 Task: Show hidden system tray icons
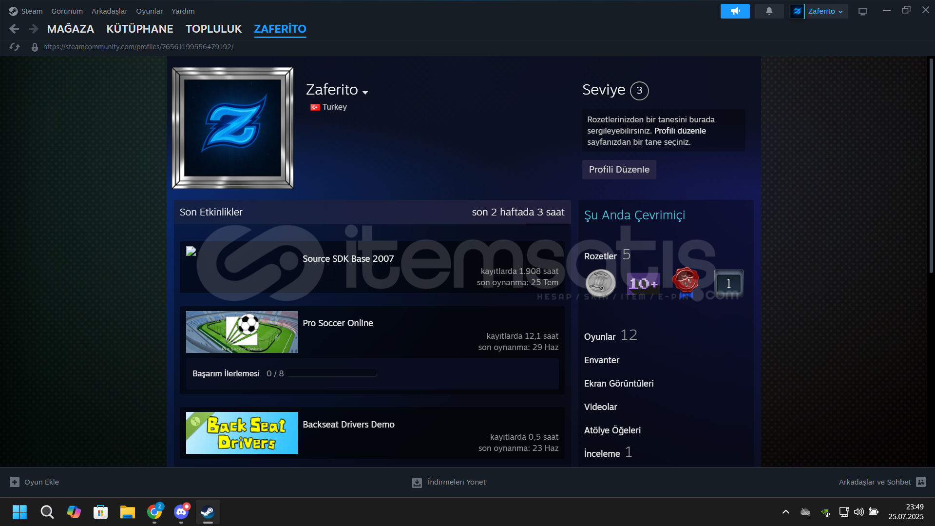click(x=785, y=512)
